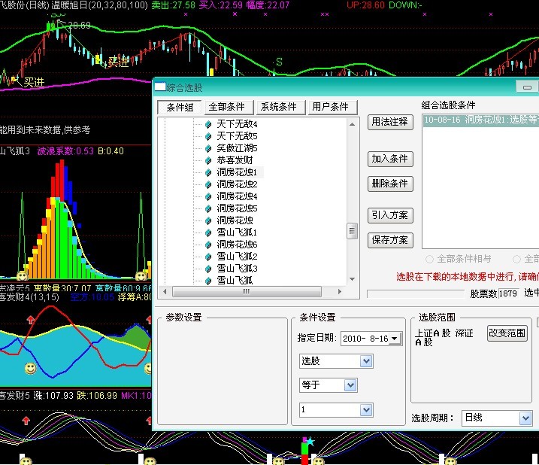Select the 全部条件相与 radio button
This screenshot has width=539, height=465.
click(x=430, y=259)
